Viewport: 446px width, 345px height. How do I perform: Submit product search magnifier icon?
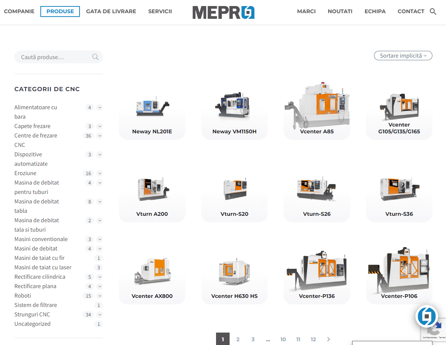click(x=95, y=57)
